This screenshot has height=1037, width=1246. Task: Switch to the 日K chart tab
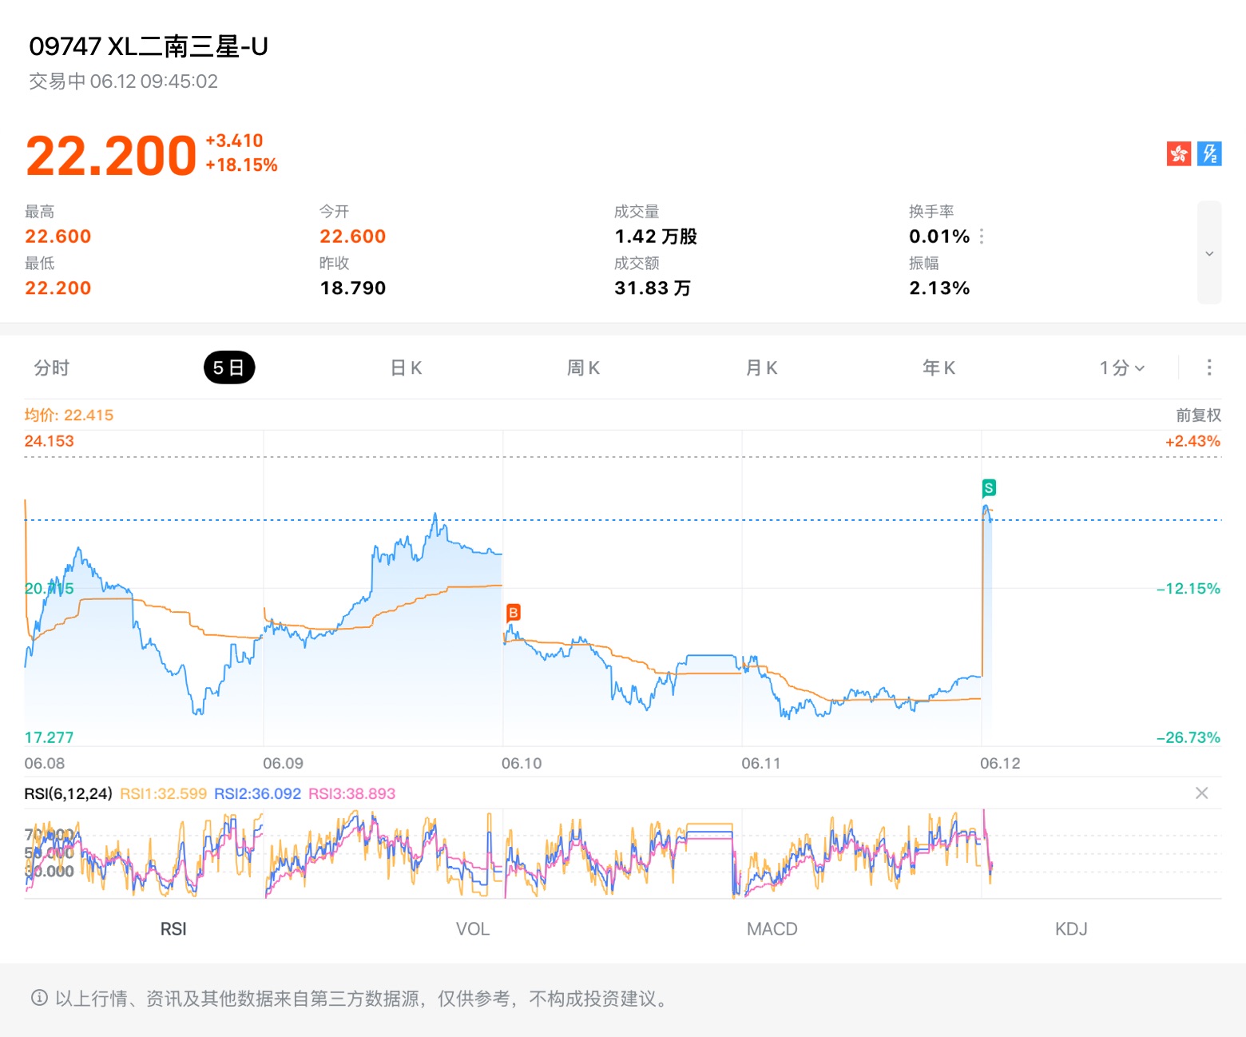pyautogui.click(x=406, y=368)
